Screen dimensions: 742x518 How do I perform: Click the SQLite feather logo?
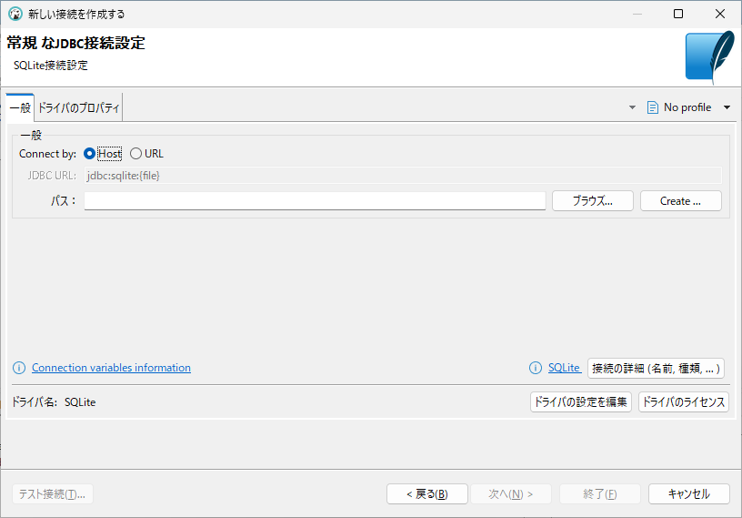709,57
